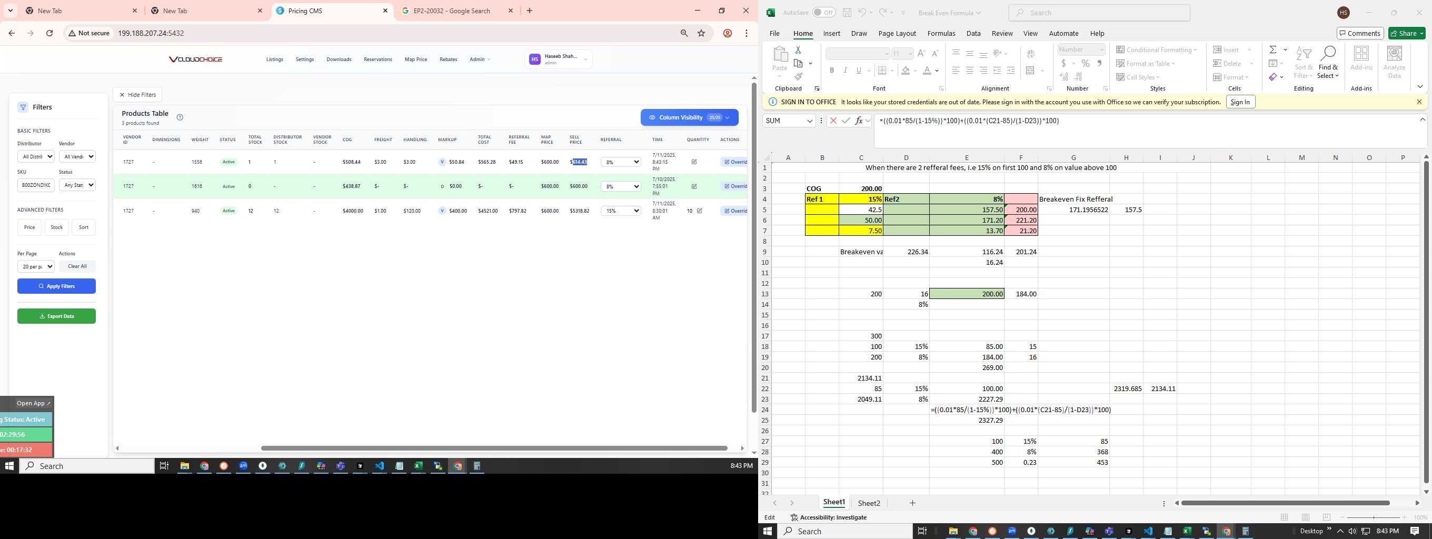Click the Font Color A in Excel
1432x539 pixels.
click(x=927, y=71)
